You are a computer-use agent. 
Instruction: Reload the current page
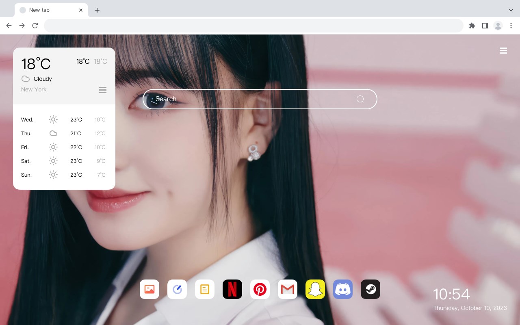tap(35, 26)
